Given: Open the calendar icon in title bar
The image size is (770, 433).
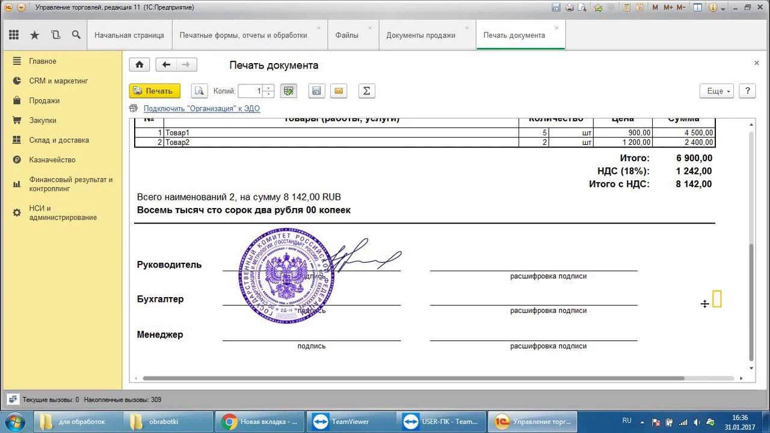Looking at the screenshot, I should click(639, 8).
